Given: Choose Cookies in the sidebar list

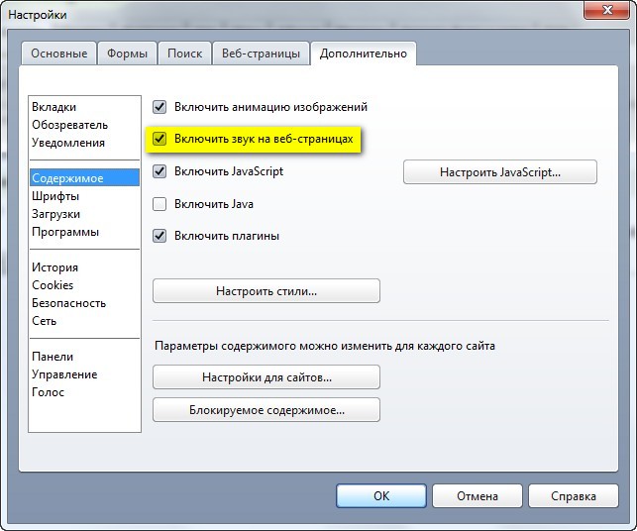Looking at the screenshot, I should coord(53,285).
